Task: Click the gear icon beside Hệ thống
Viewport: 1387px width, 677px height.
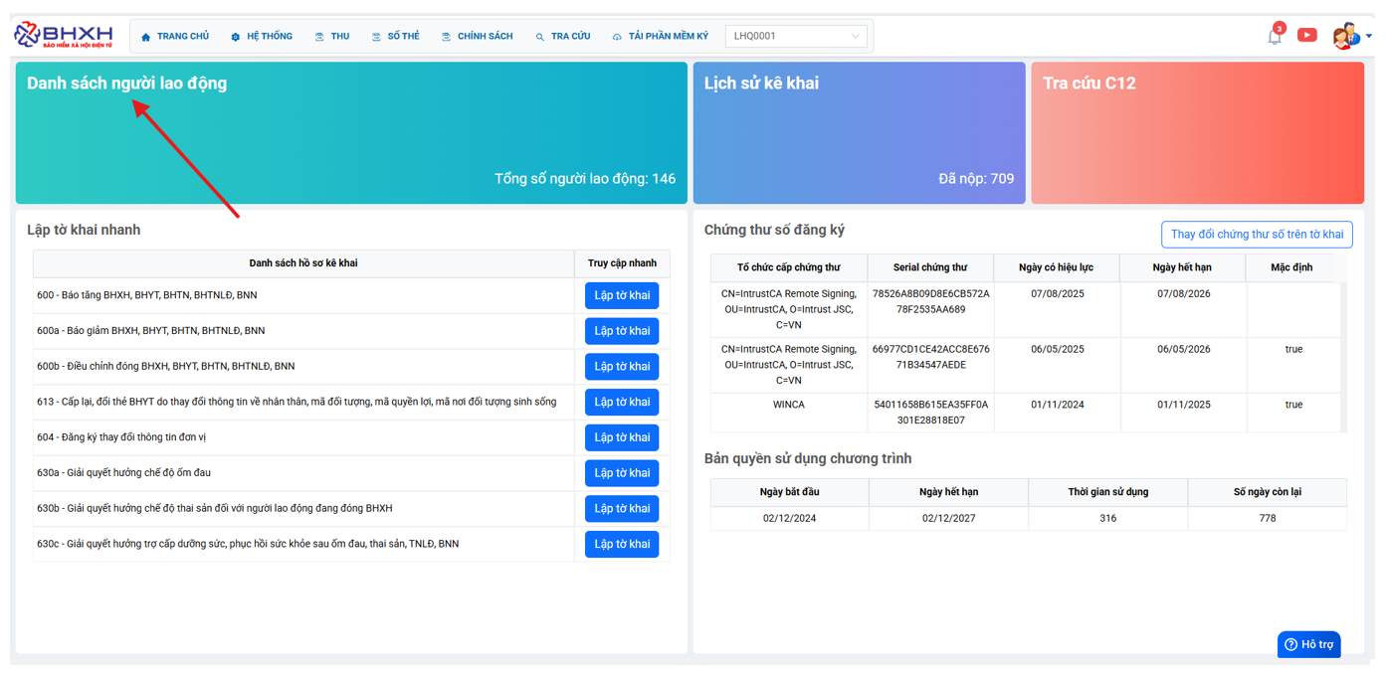Action: 236,37
